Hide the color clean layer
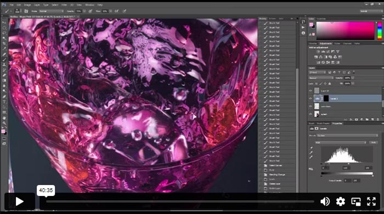The width and height of the screenshot is (384, 214). coord(310,106)
